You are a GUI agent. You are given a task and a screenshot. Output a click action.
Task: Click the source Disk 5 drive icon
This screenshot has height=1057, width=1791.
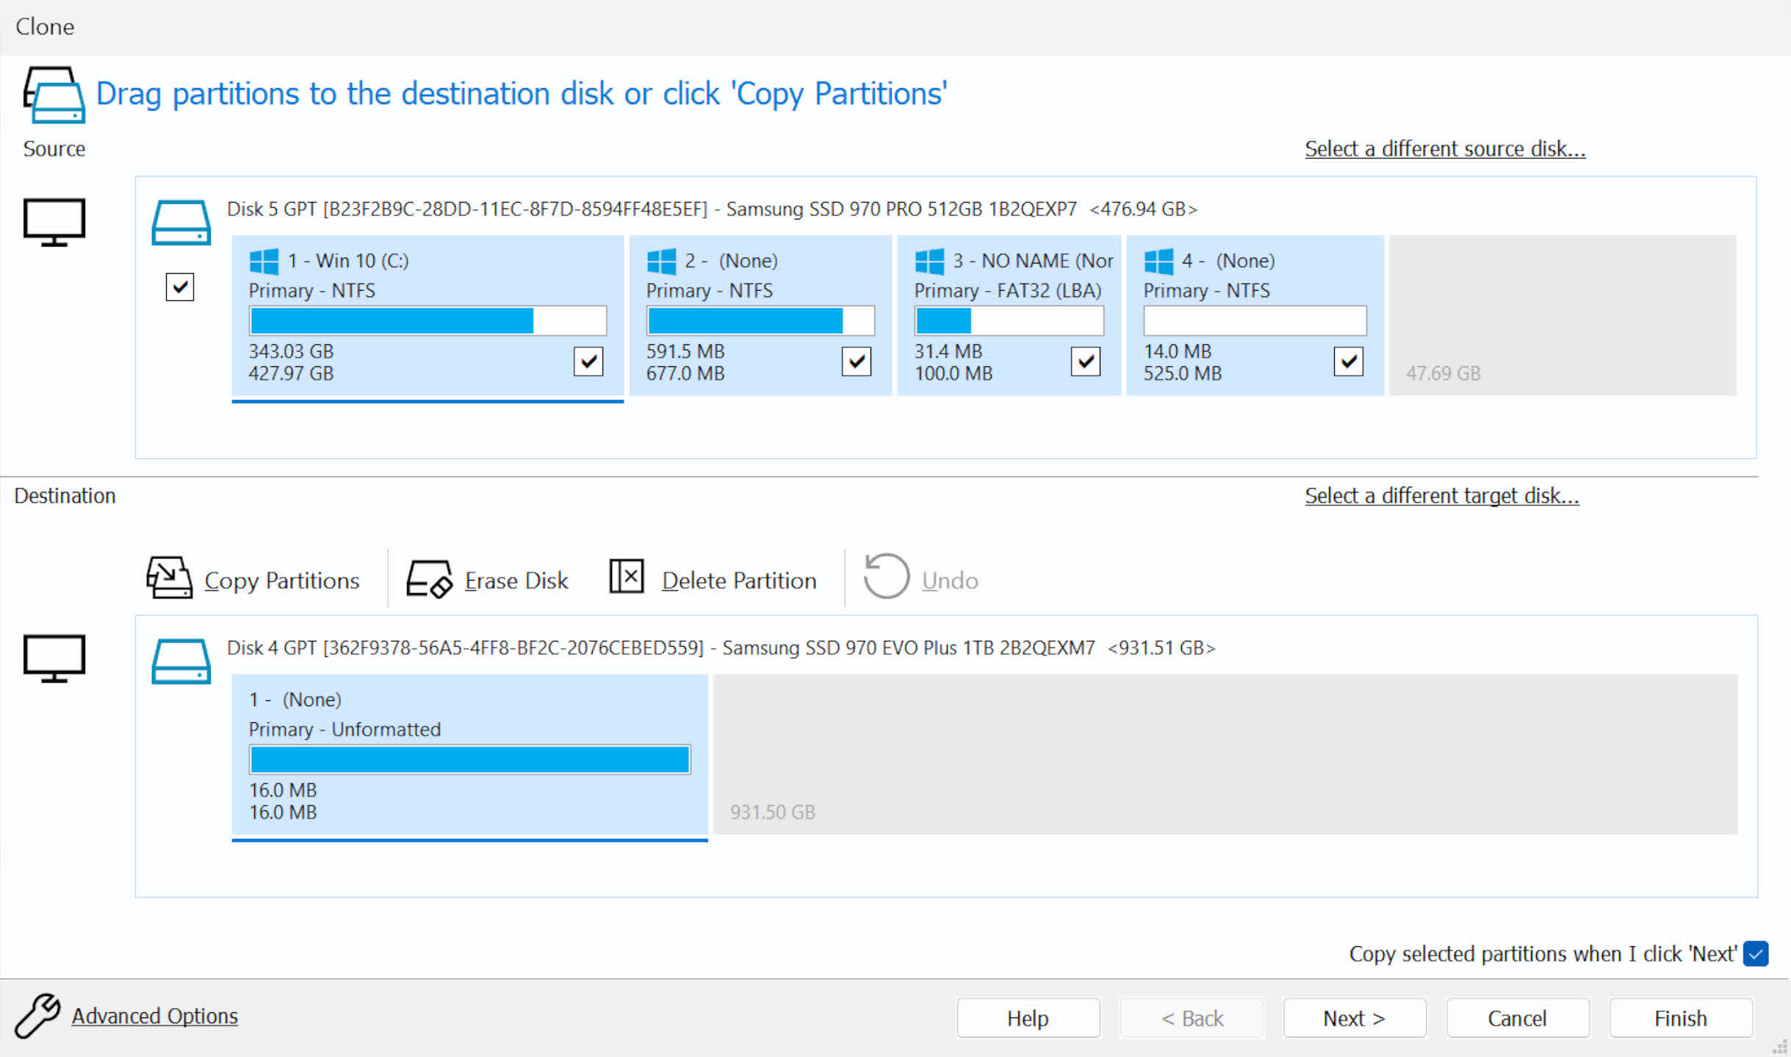181,223
